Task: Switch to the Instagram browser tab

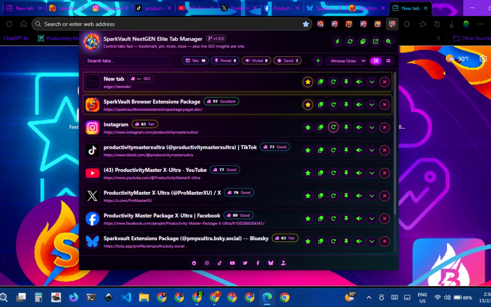Action: pyautogui.click(x=110, y=8)
